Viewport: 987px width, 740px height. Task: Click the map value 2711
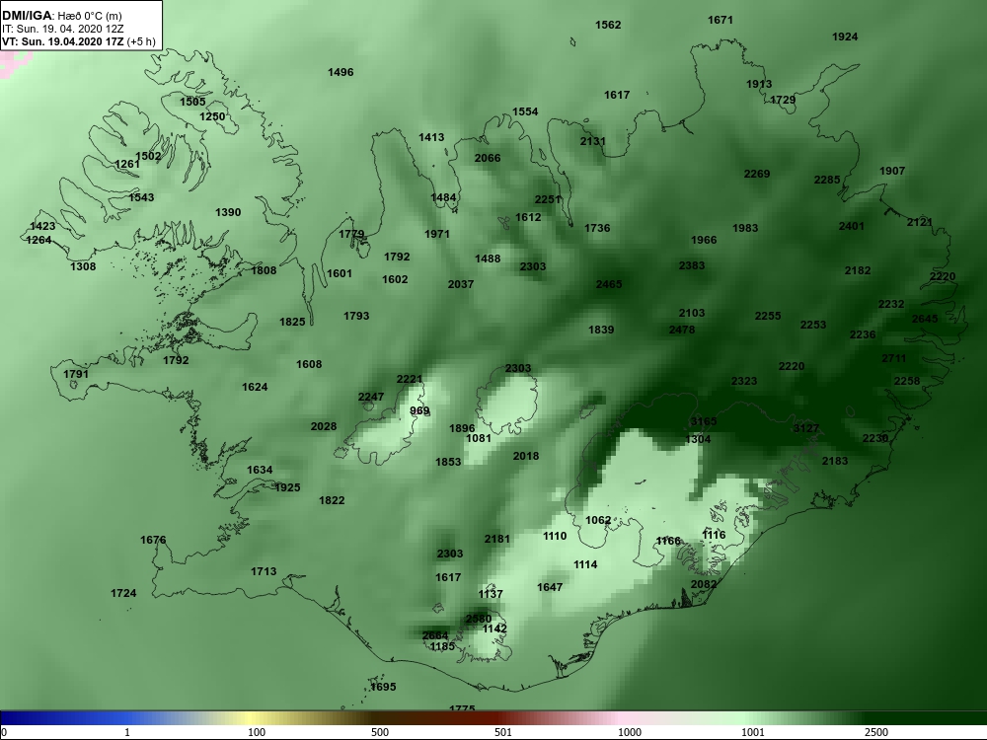coord(894,358)
